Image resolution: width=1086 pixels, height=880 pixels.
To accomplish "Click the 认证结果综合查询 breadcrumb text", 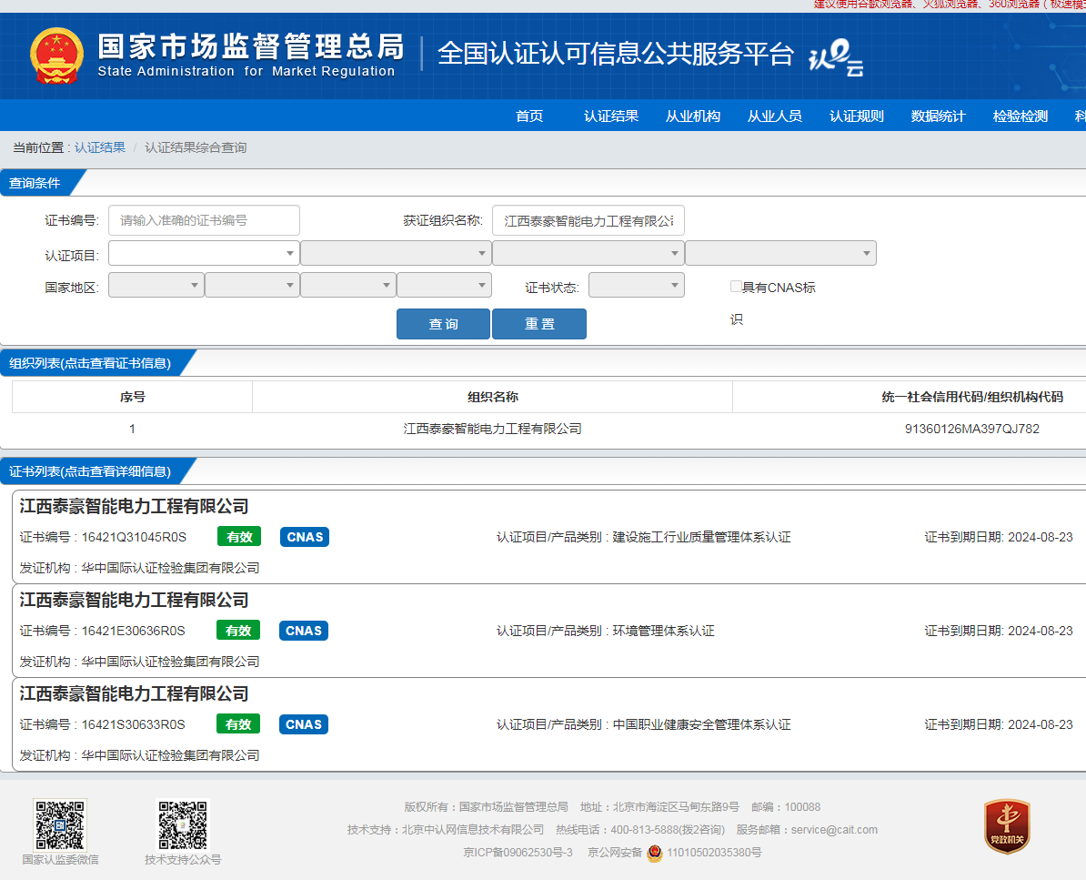I will click(x=196, y=147).
